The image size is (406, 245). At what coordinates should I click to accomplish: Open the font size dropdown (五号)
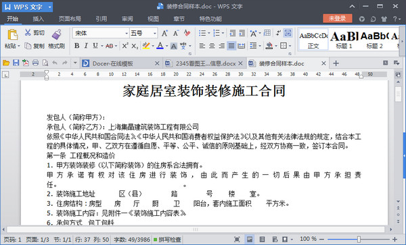[154, 33]
